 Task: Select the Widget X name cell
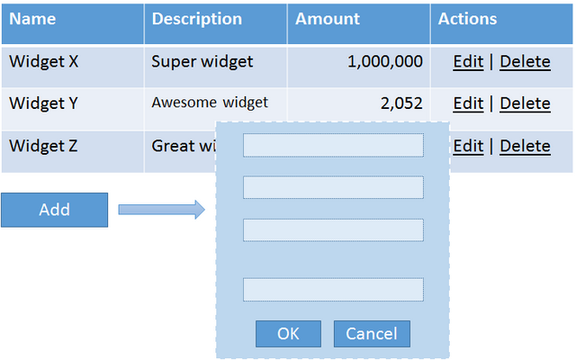[x=73, y=67]
